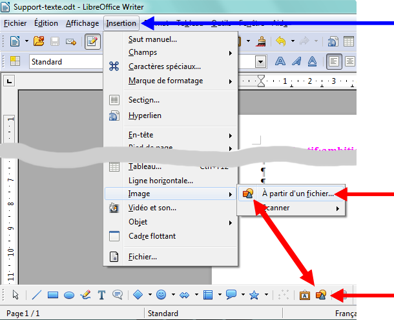The image size is (394, 320).
Task: Click the Symbol shapes smiley icon
Action: pyautogui.click(x=161, y=295)
